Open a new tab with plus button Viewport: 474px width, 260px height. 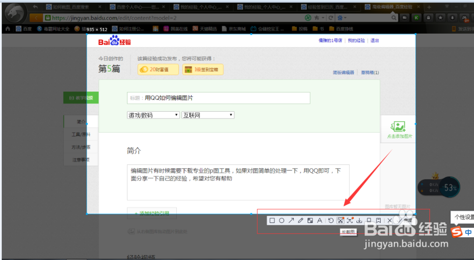tap(429, 7)
